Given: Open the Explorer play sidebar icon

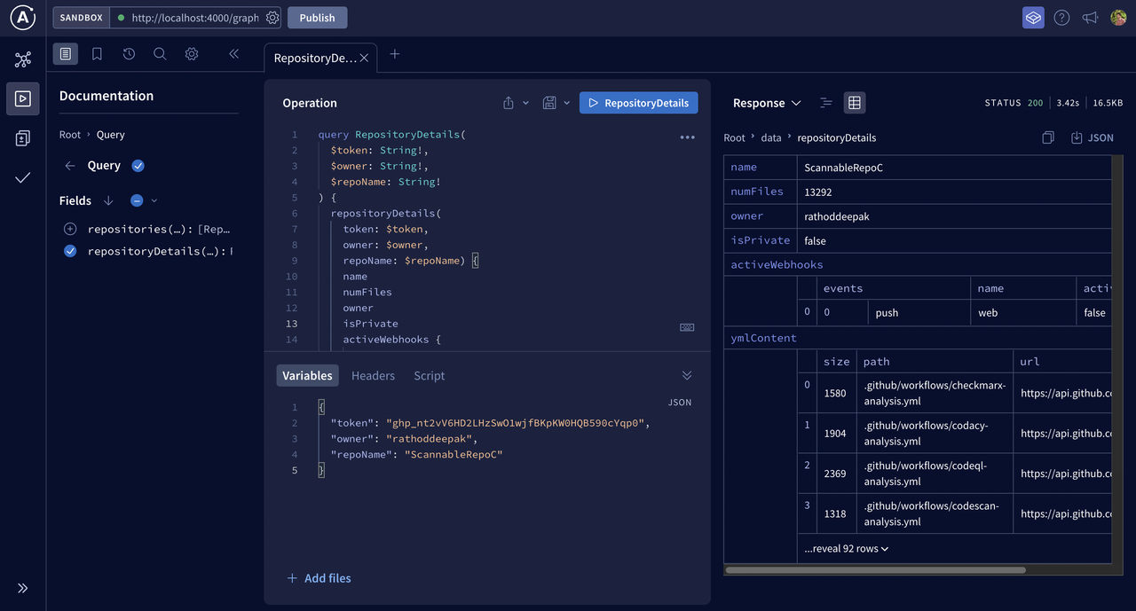Looking at the screenshot, I should [23, 98].
